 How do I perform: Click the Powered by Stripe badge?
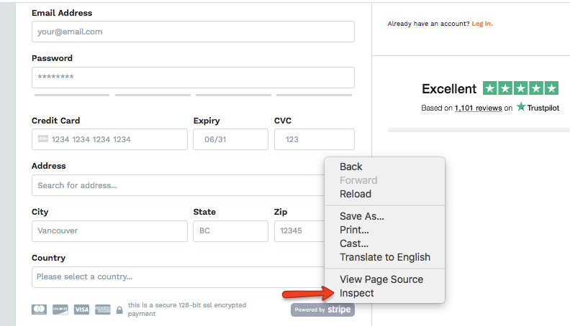(x=322, y=309)
